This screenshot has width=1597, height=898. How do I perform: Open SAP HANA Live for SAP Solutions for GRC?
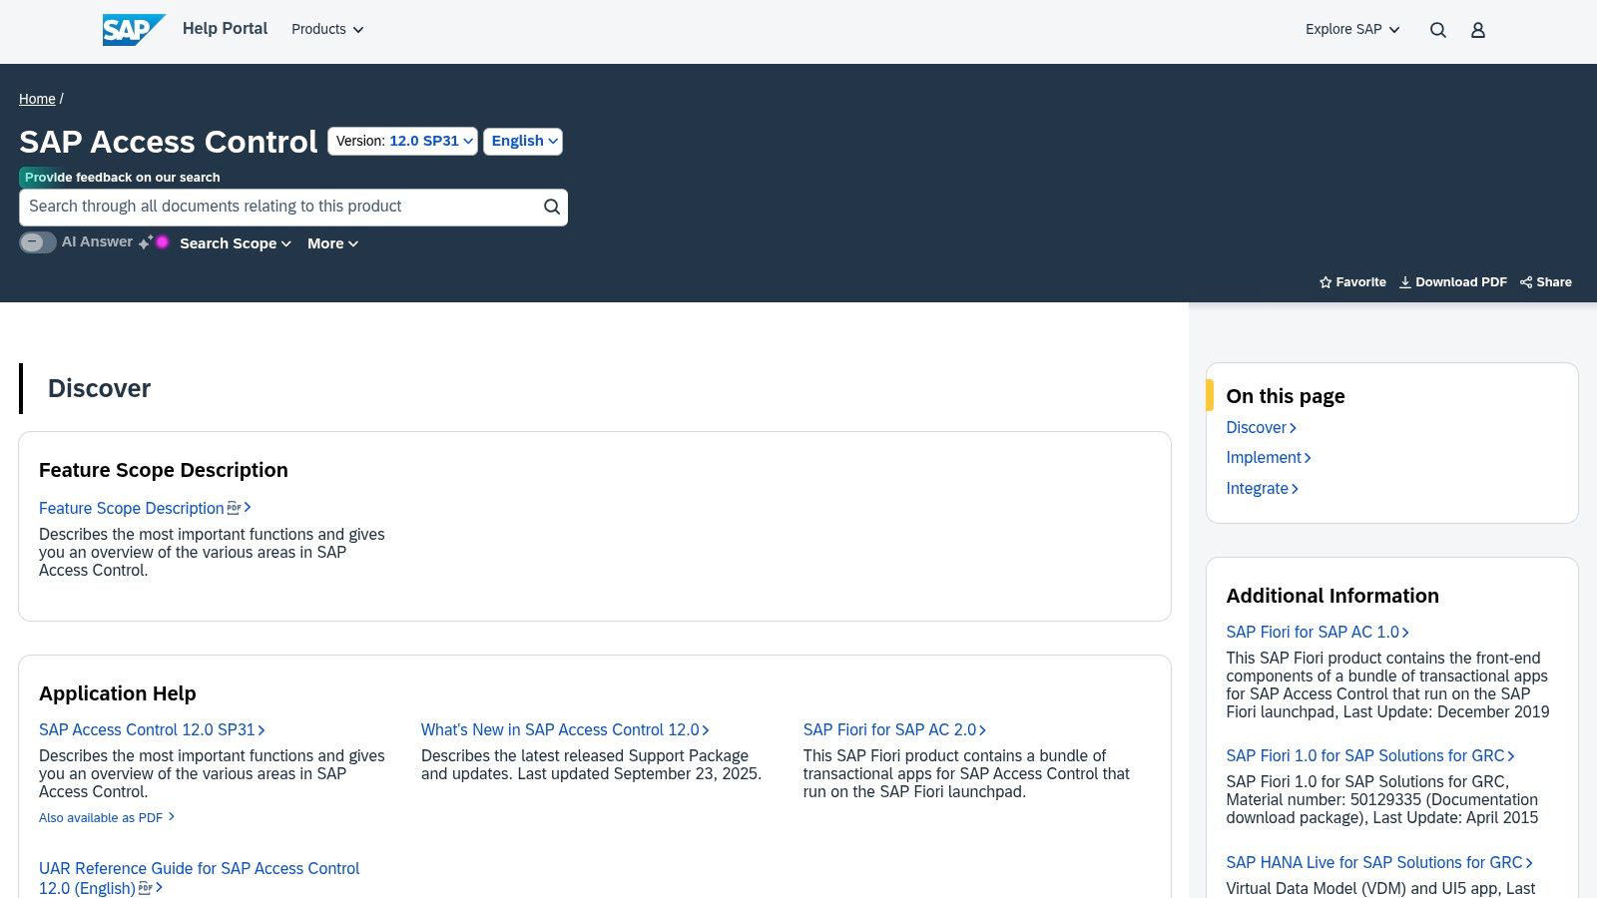click(1379, 863)
